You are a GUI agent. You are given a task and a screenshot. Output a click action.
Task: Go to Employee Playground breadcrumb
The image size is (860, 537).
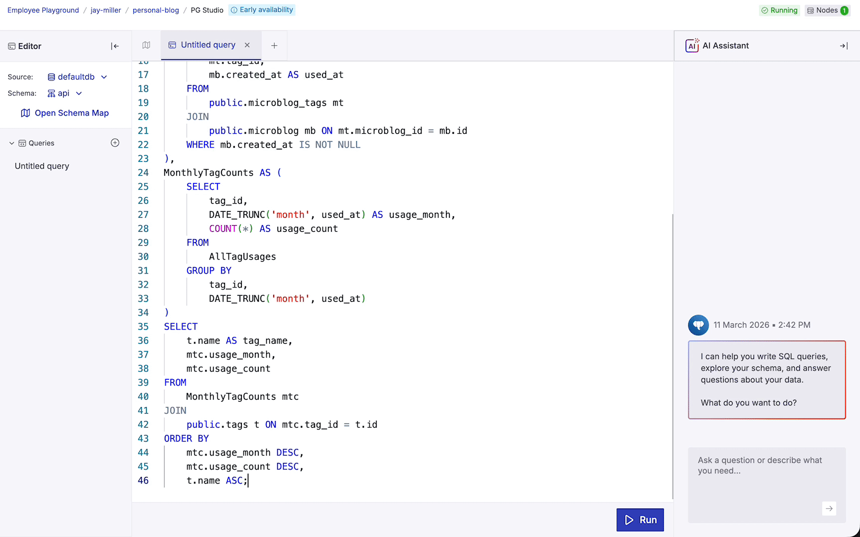pos(43,10)
